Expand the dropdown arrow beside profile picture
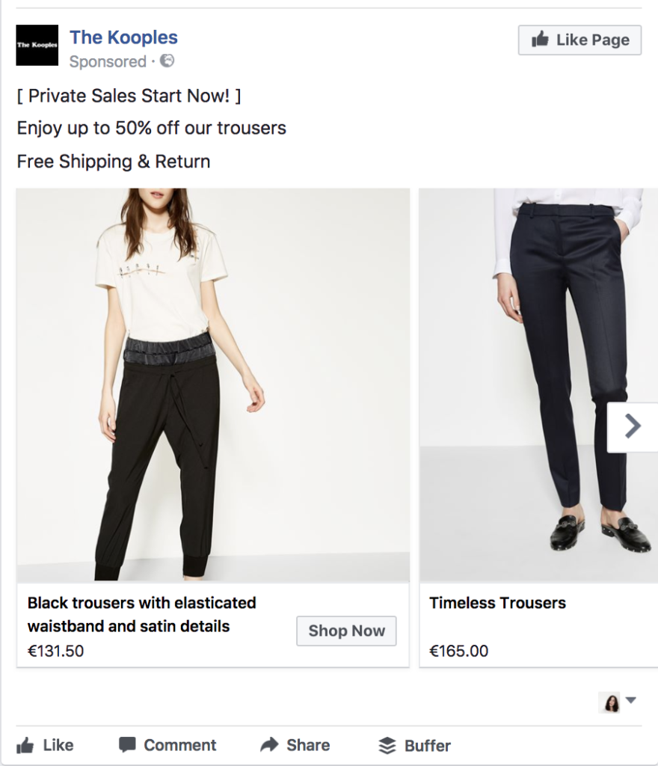The width and height of the screenshot is (658, 766). click(x=631, y=701)
